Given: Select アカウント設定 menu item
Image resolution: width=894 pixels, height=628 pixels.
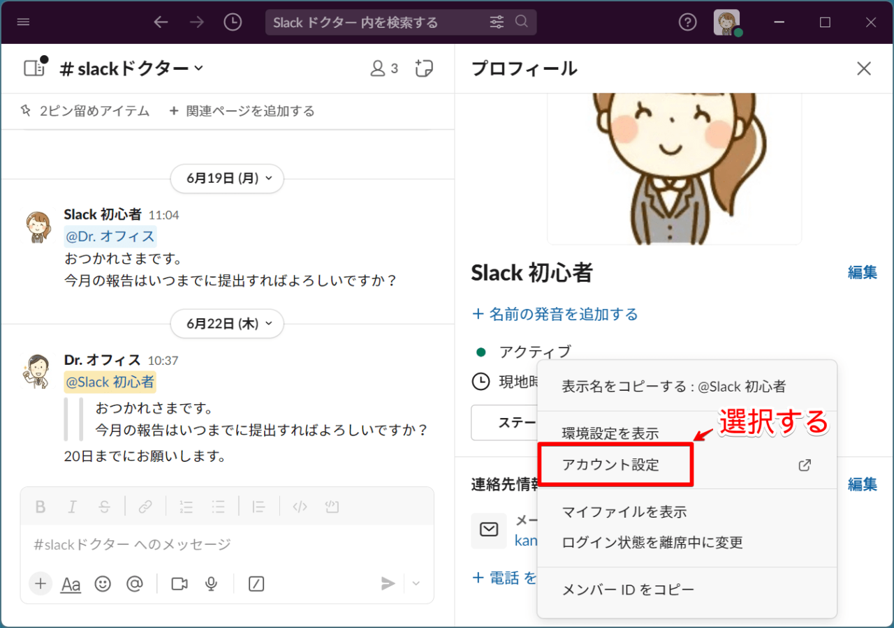Looking at the screenshot, I should [x=687, y=465].
